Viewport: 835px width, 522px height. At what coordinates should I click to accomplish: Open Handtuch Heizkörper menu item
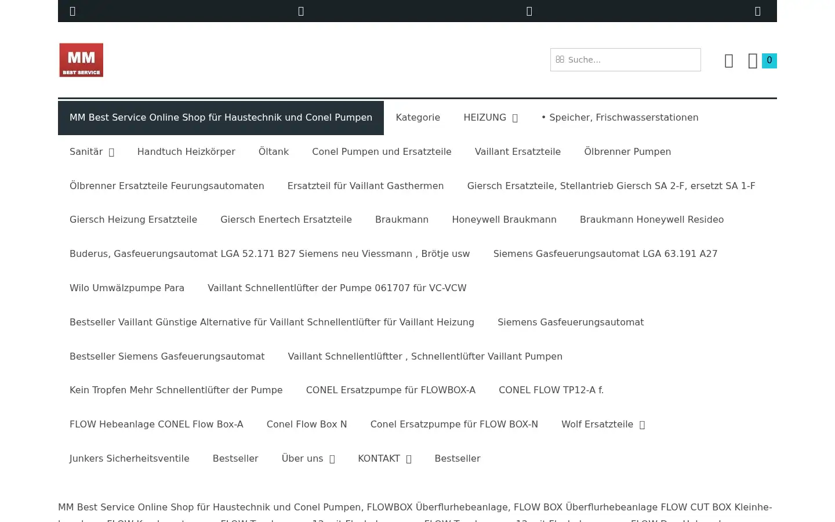pyautogui.click(x=186, y=152)
